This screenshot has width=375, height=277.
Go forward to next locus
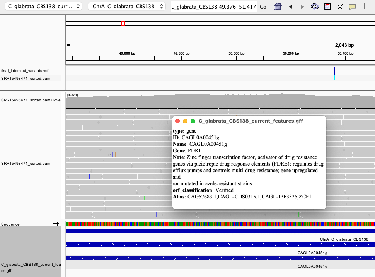tap(302, 7)
